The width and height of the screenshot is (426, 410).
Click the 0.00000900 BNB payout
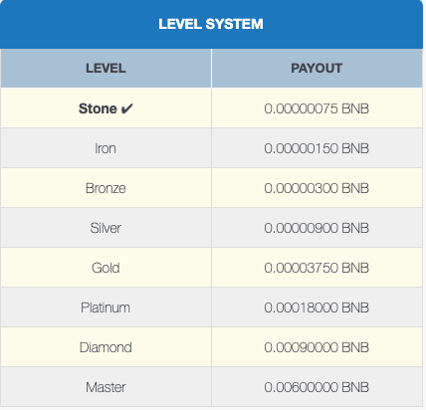click(317, 228)
